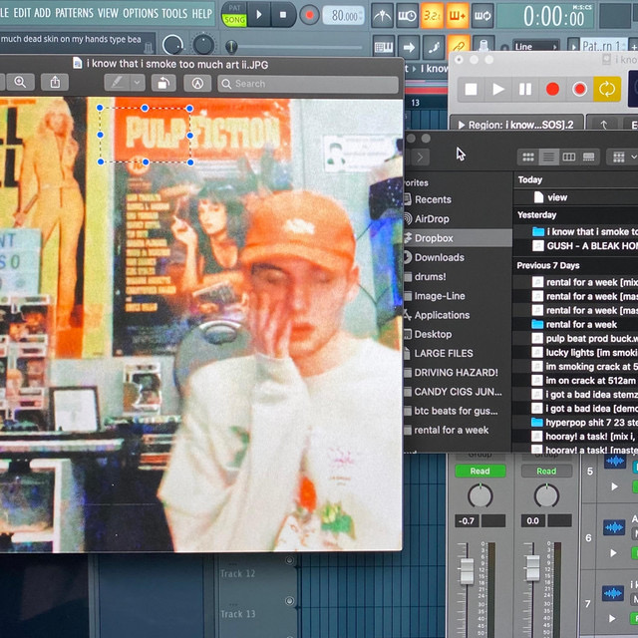Click the pan knob above the -0.7 display
The width and height of the screenshot is (638, 638).
[480, 495]
